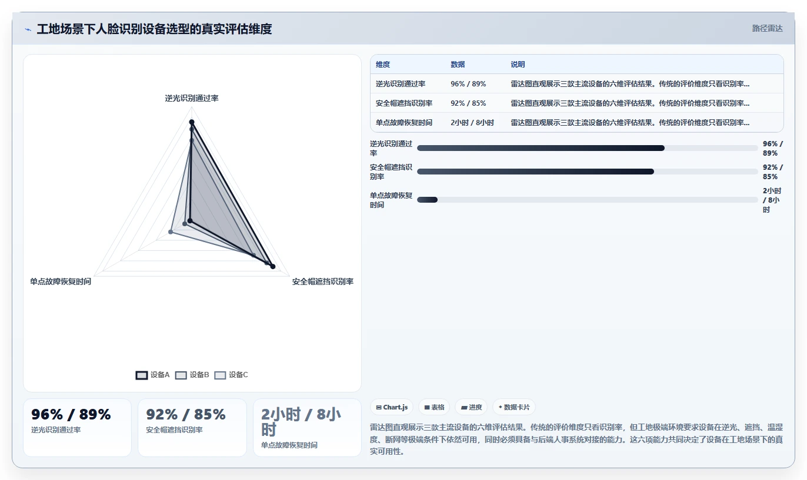Click the 逆光识别通过率 radar axis label

point(192,99)
